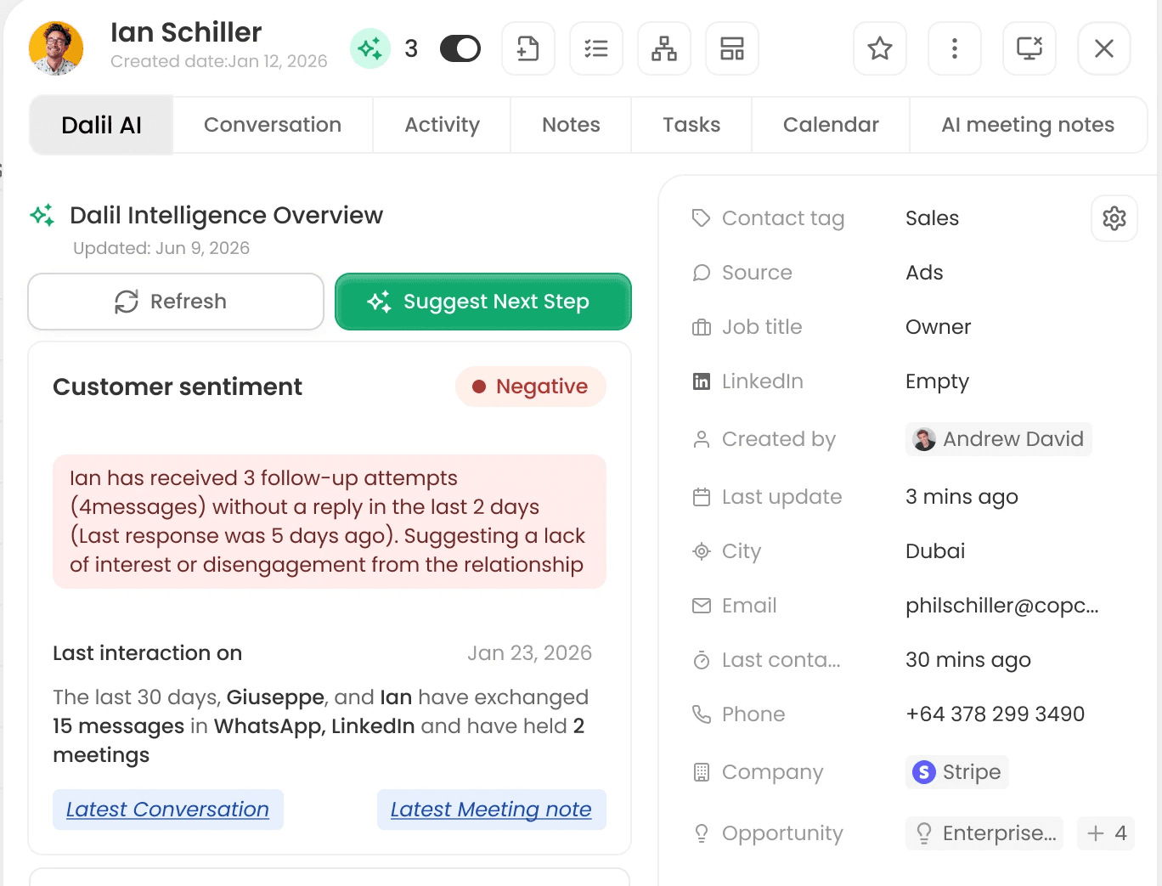The image size is (1162, 886).
Task: Click the Ads source value
Action: pyautogui.click(x=924, y=273)
